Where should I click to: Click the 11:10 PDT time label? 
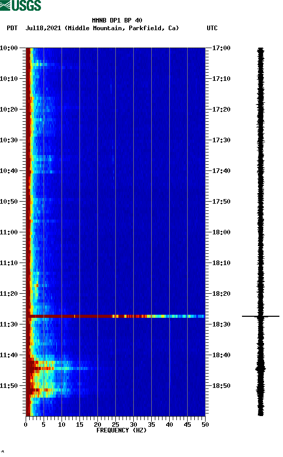pos(9,263)
